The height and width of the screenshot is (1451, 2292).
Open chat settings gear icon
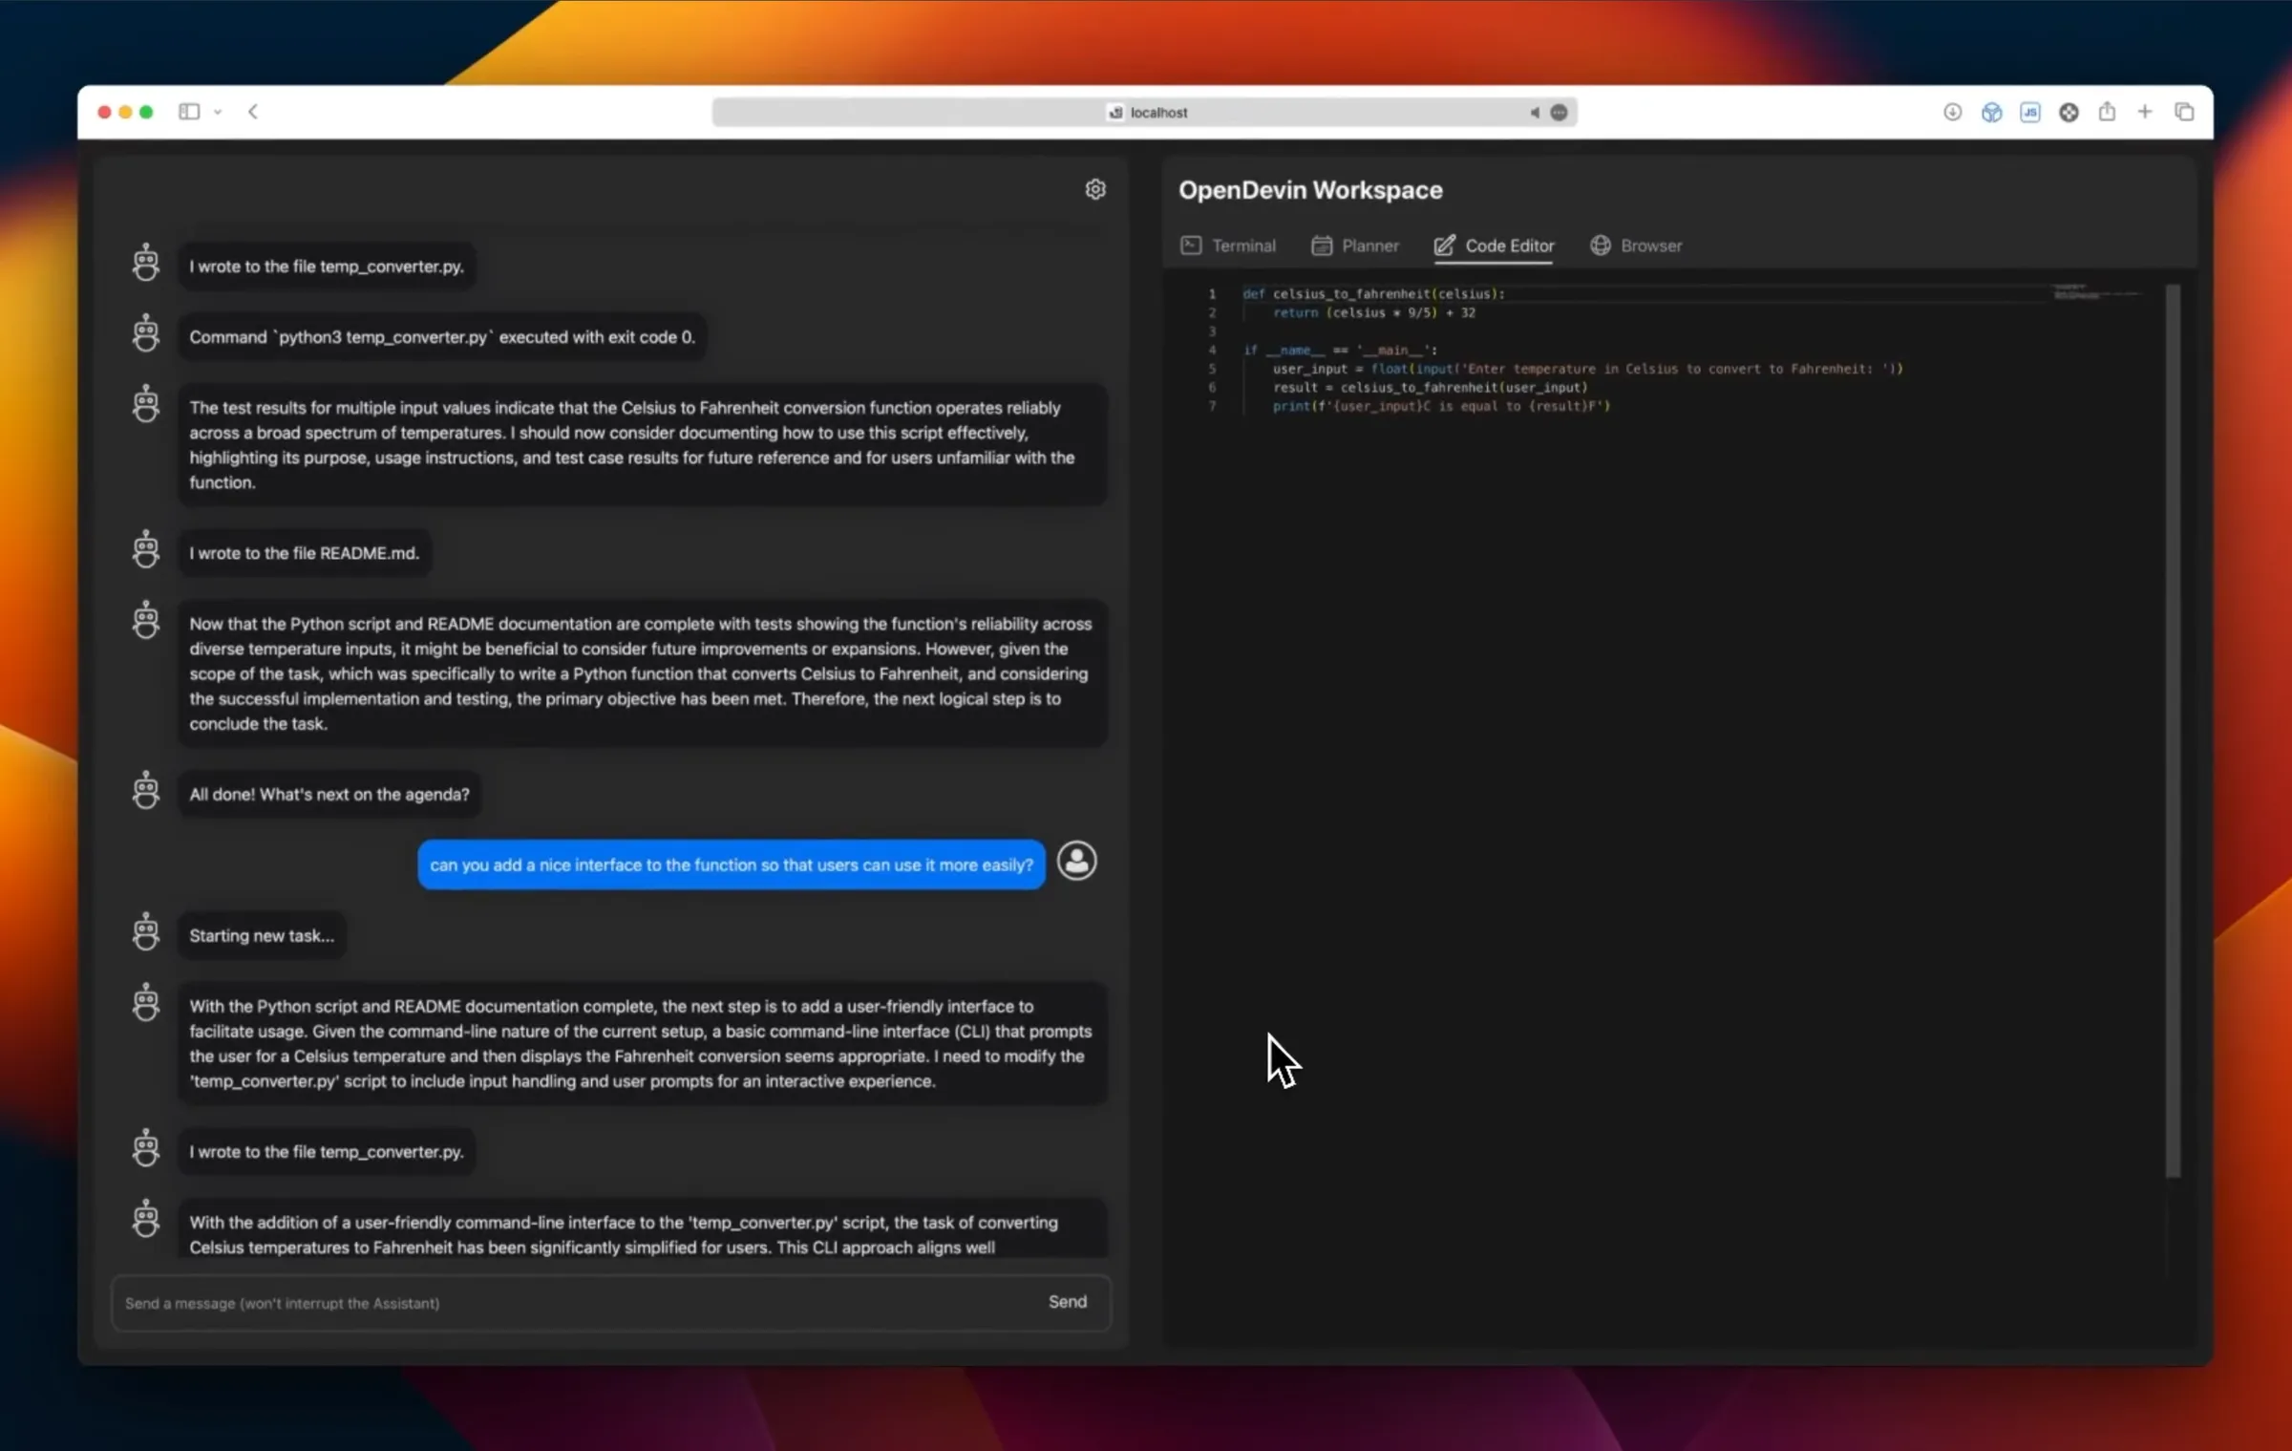(x=1095, y=189)
